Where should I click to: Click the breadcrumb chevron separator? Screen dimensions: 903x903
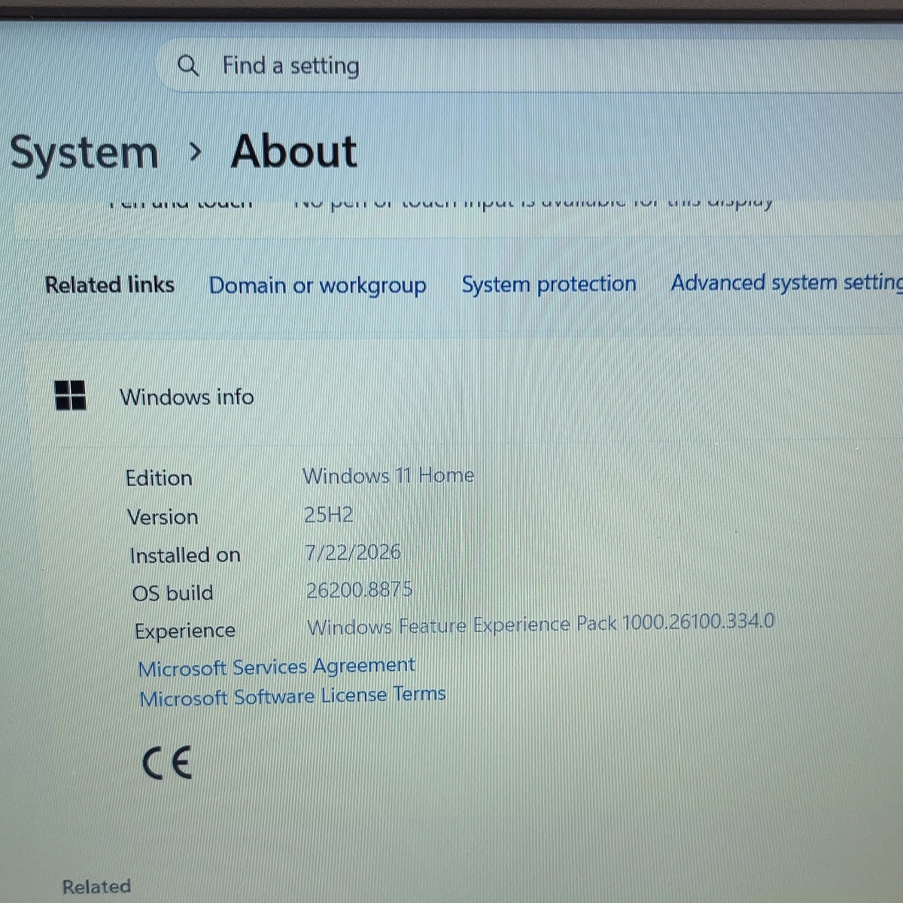(x=196, y=153)
